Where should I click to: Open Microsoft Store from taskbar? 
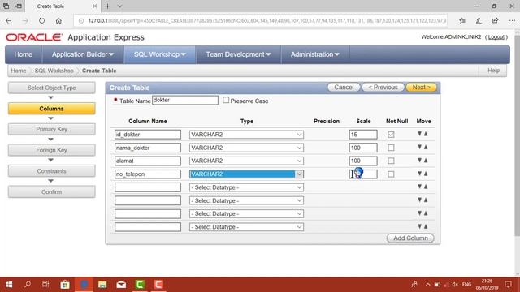tap(65, 285)
